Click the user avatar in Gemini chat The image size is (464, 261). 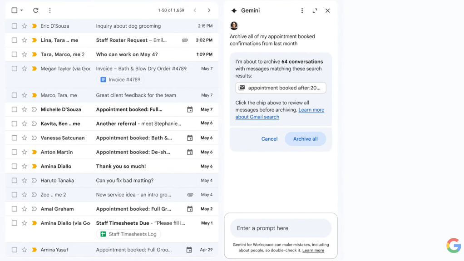pos(234,26)
